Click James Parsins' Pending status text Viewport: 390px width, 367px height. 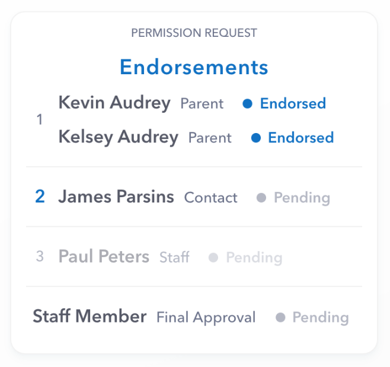pyautogui.click(x=302, y=198)
